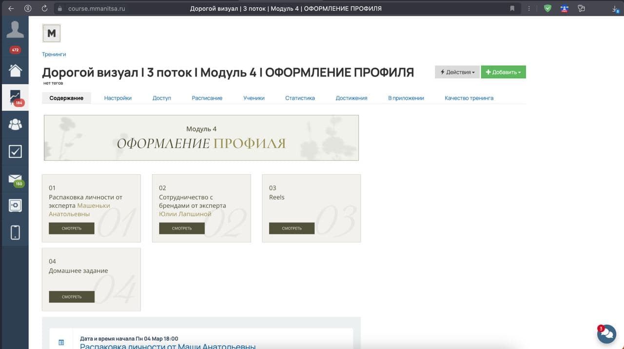624x349 pixels.
Task: Click Смотреть on lesson 02 card
Action: [182, 228]
